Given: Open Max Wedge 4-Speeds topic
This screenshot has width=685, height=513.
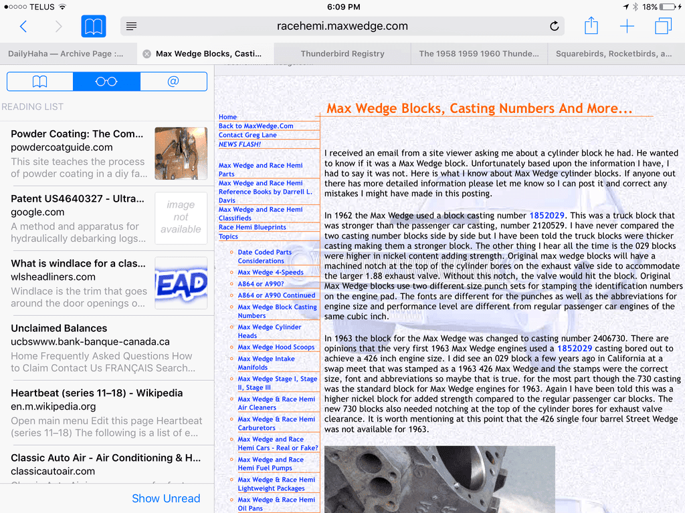Looking at the screenshot, I should click(x=270, y=273).
